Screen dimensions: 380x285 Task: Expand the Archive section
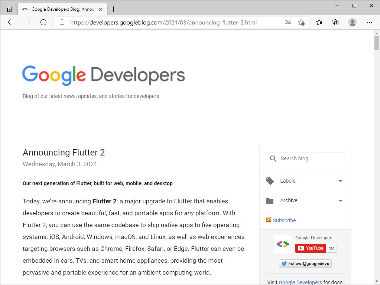click(x=340, y=201)
